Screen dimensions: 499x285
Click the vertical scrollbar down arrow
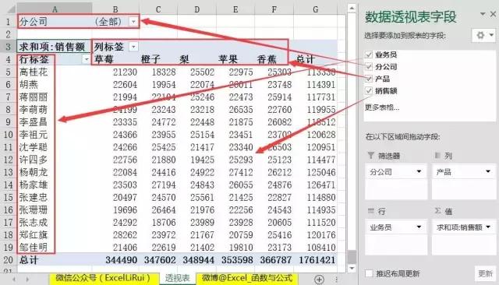point(352,269)
